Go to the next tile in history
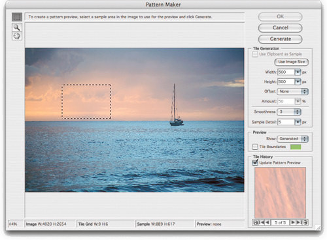Viewport: 327px width, 240px height. (x=293, y=222)
